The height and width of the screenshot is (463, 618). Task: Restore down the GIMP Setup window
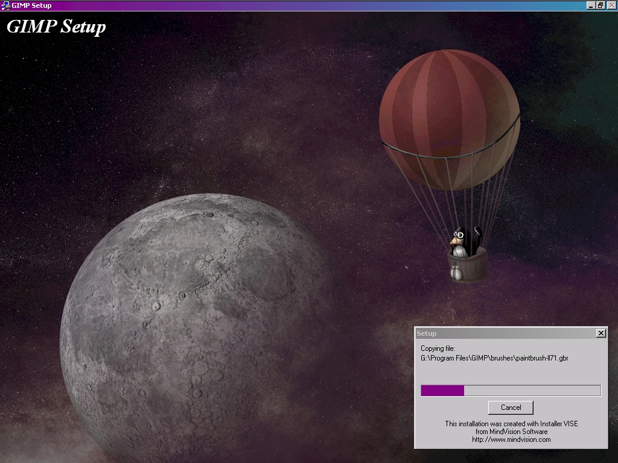pyautogui.click(x=600, y=5)
